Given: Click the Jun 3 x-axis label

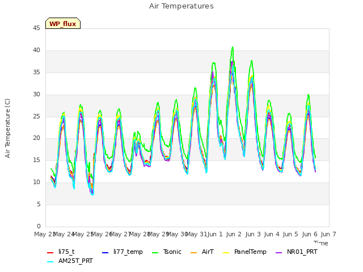Looking at the screenshot, I should point(252,234).
